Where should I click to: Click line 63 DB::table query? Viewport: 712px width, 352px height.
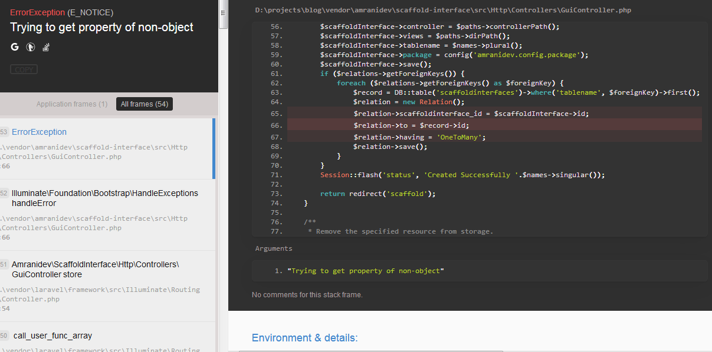click(x=526, y=92)
